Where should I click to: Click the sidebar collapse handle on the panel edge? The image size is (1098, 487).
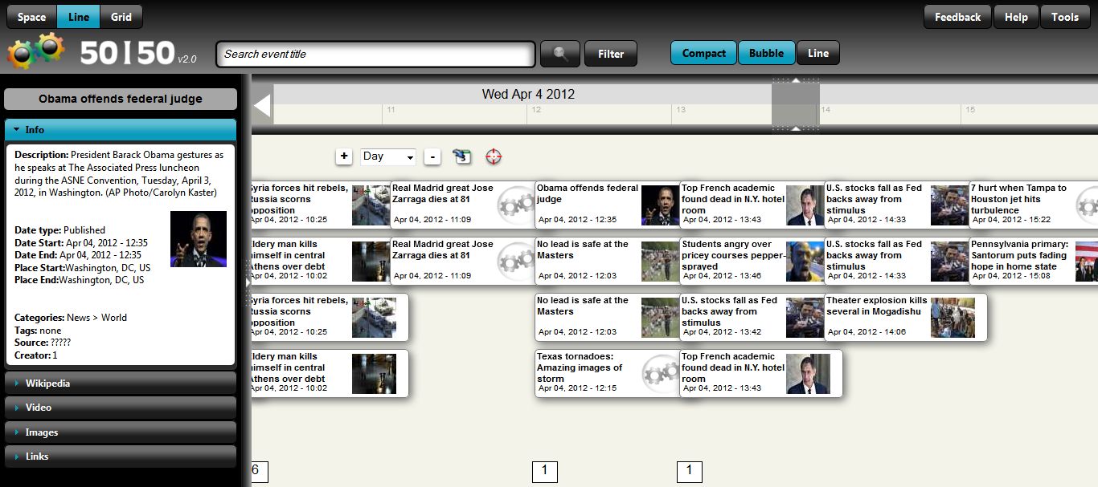(x=248, y=282)
